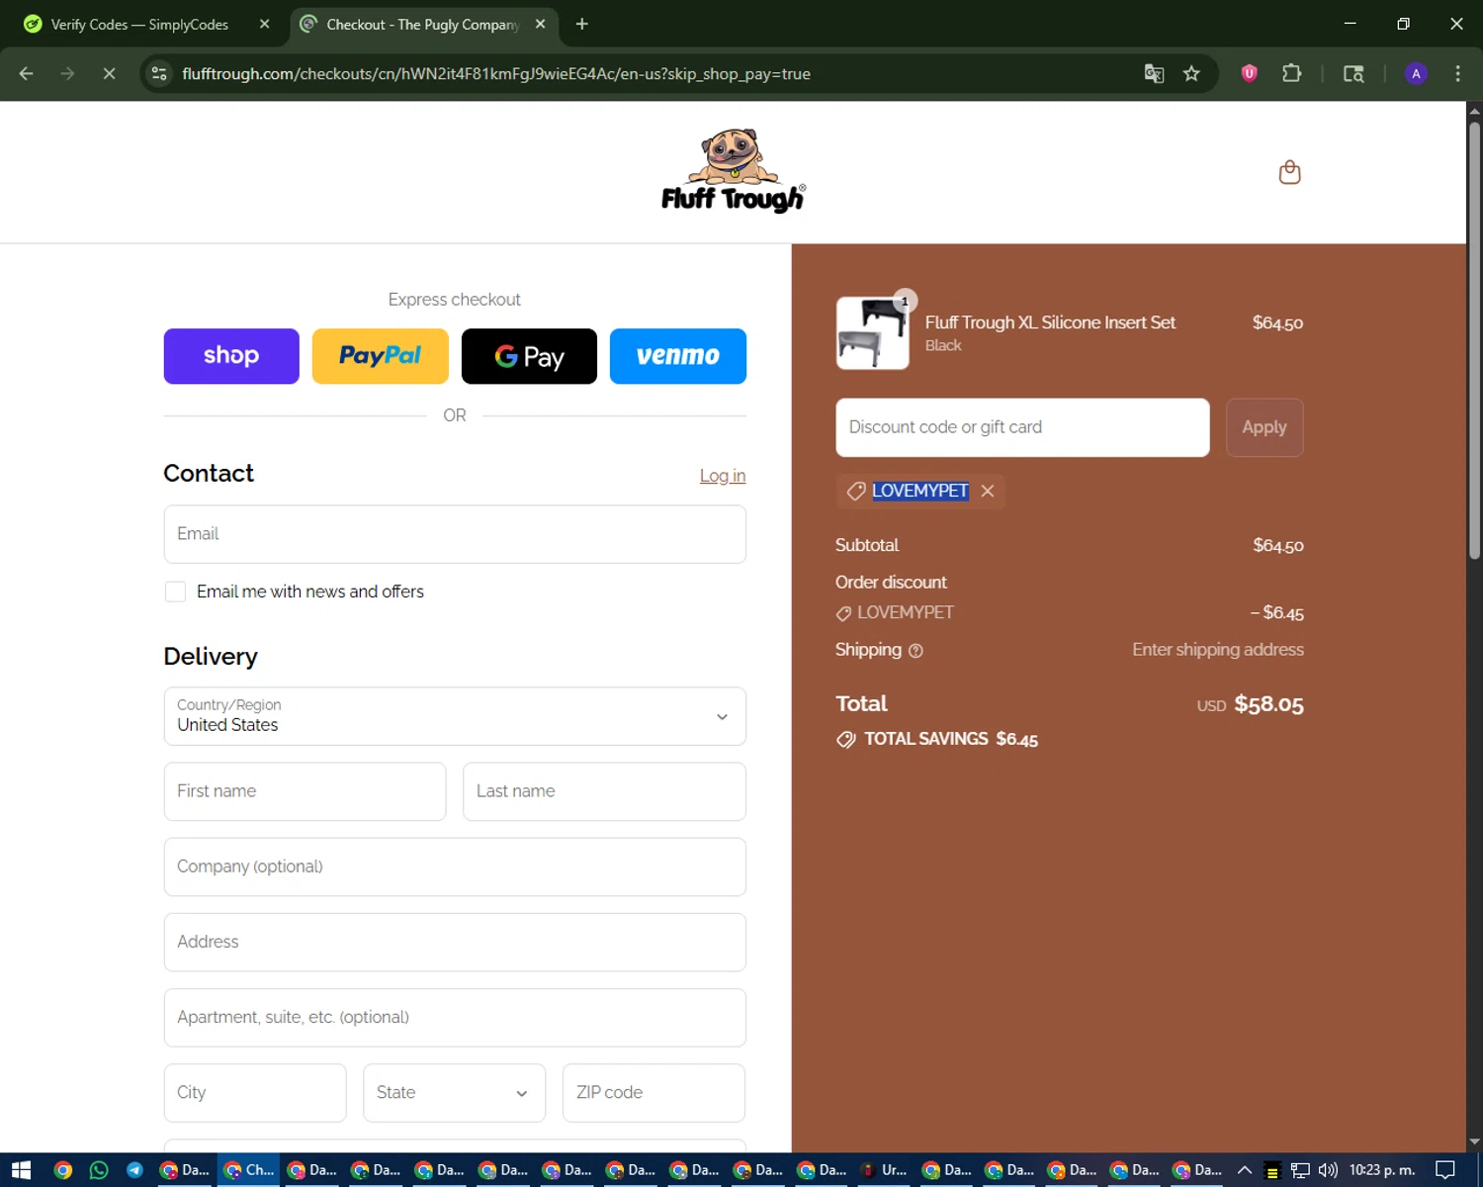The height and width of the screenshot is (1187, 1483).
Task: Switch to the Checkout Pugly Company tab
Action: click(x=423, y=24)
